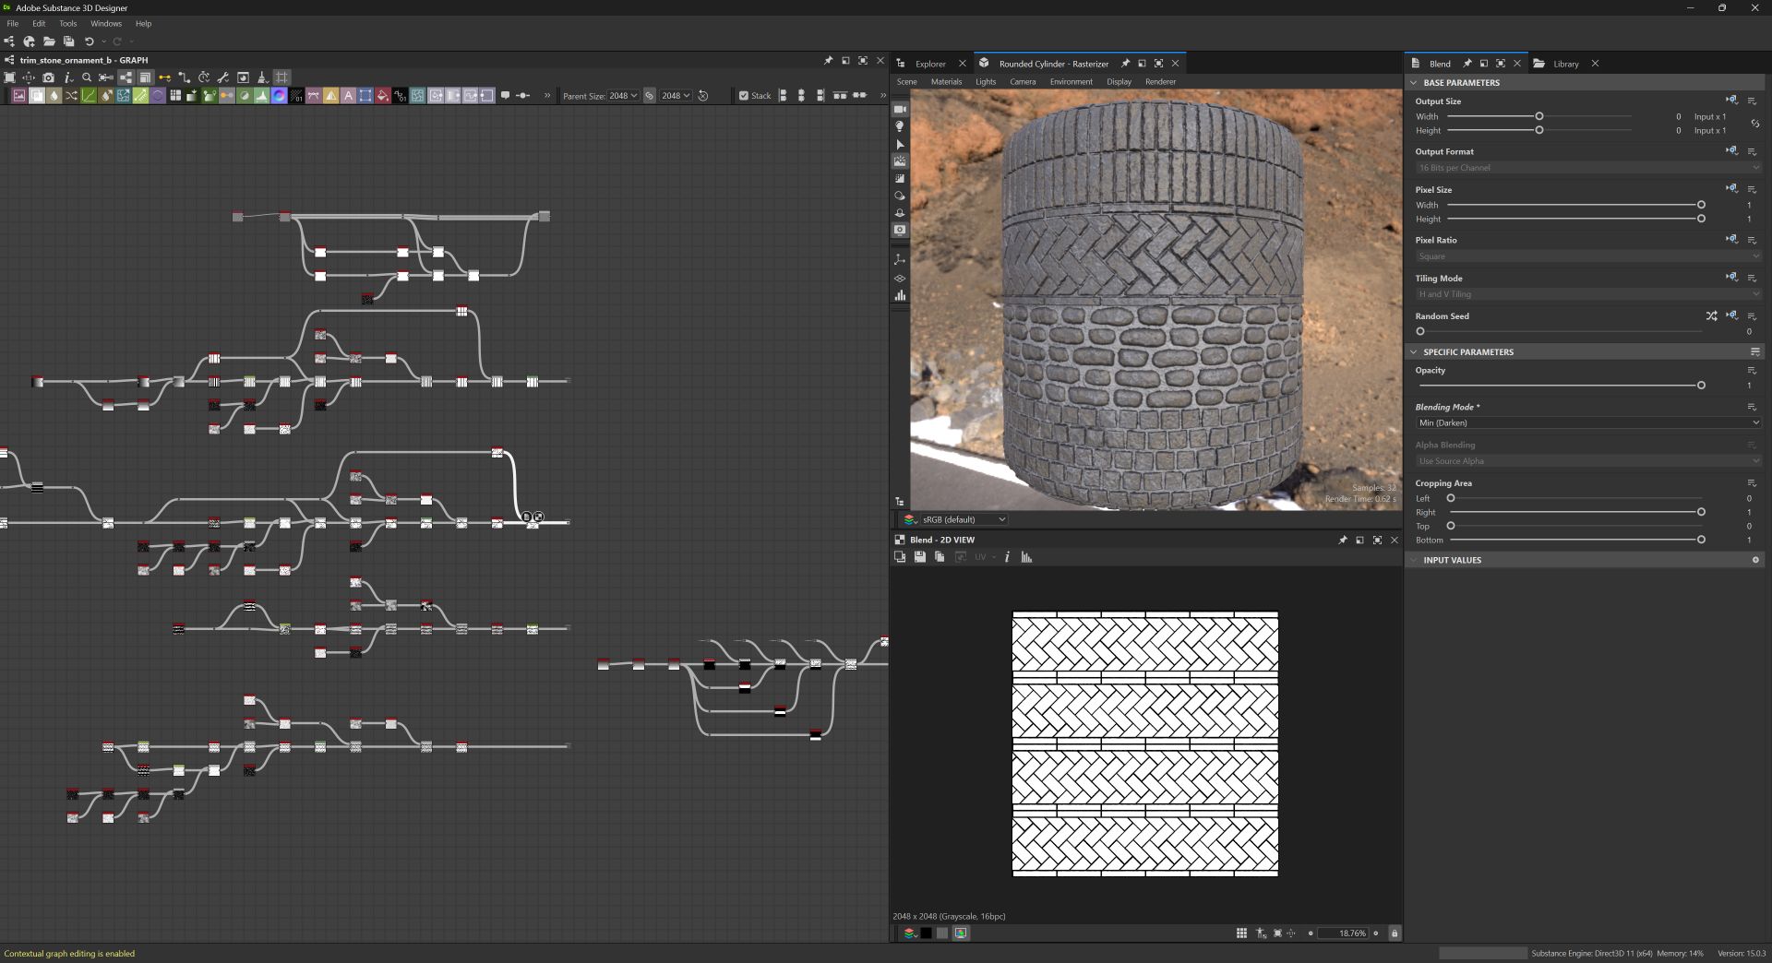This screenshot has height=963, width=1772.
Task: Toggle the parent size link ratio button
Action: coord(650,96)
